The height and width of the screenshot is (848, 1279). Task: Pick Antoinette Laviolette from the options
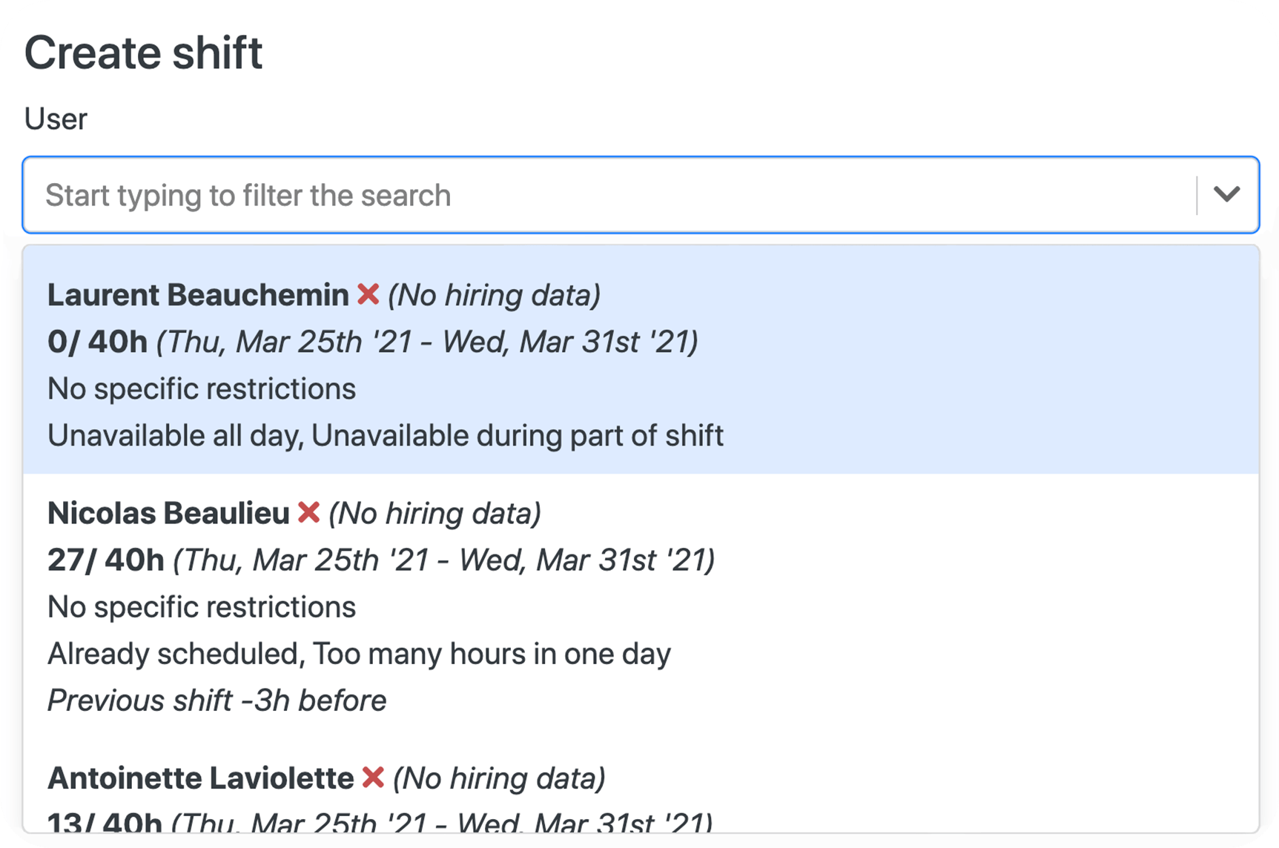pyautogui.click(x=200, y=778)
